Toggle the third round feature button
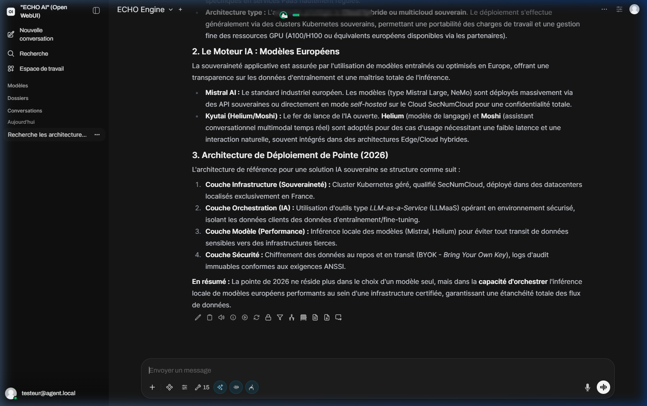 (252, 387)
